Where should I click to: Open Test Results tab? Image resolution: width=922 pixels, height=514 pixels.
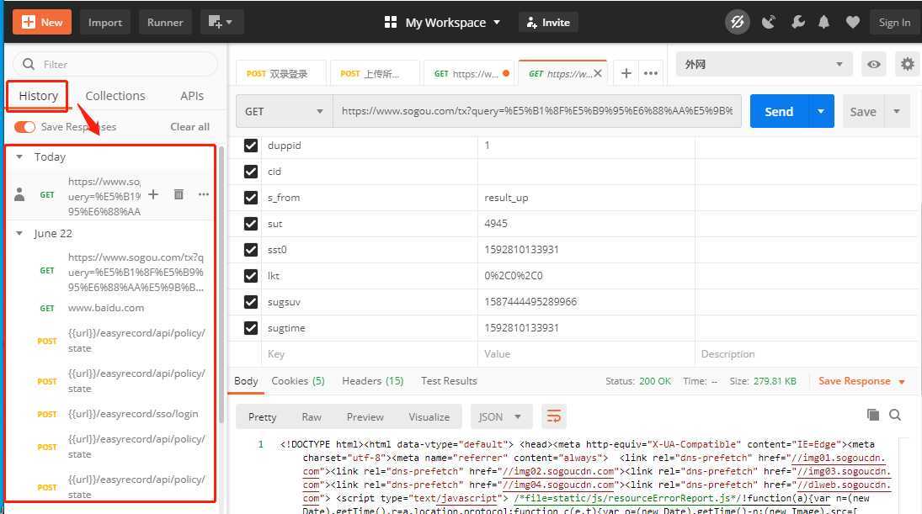coord(449,380)
